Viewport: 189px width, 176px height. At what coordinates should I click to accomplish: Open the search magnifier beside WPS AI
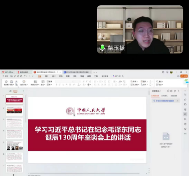(x=123, y=76)
